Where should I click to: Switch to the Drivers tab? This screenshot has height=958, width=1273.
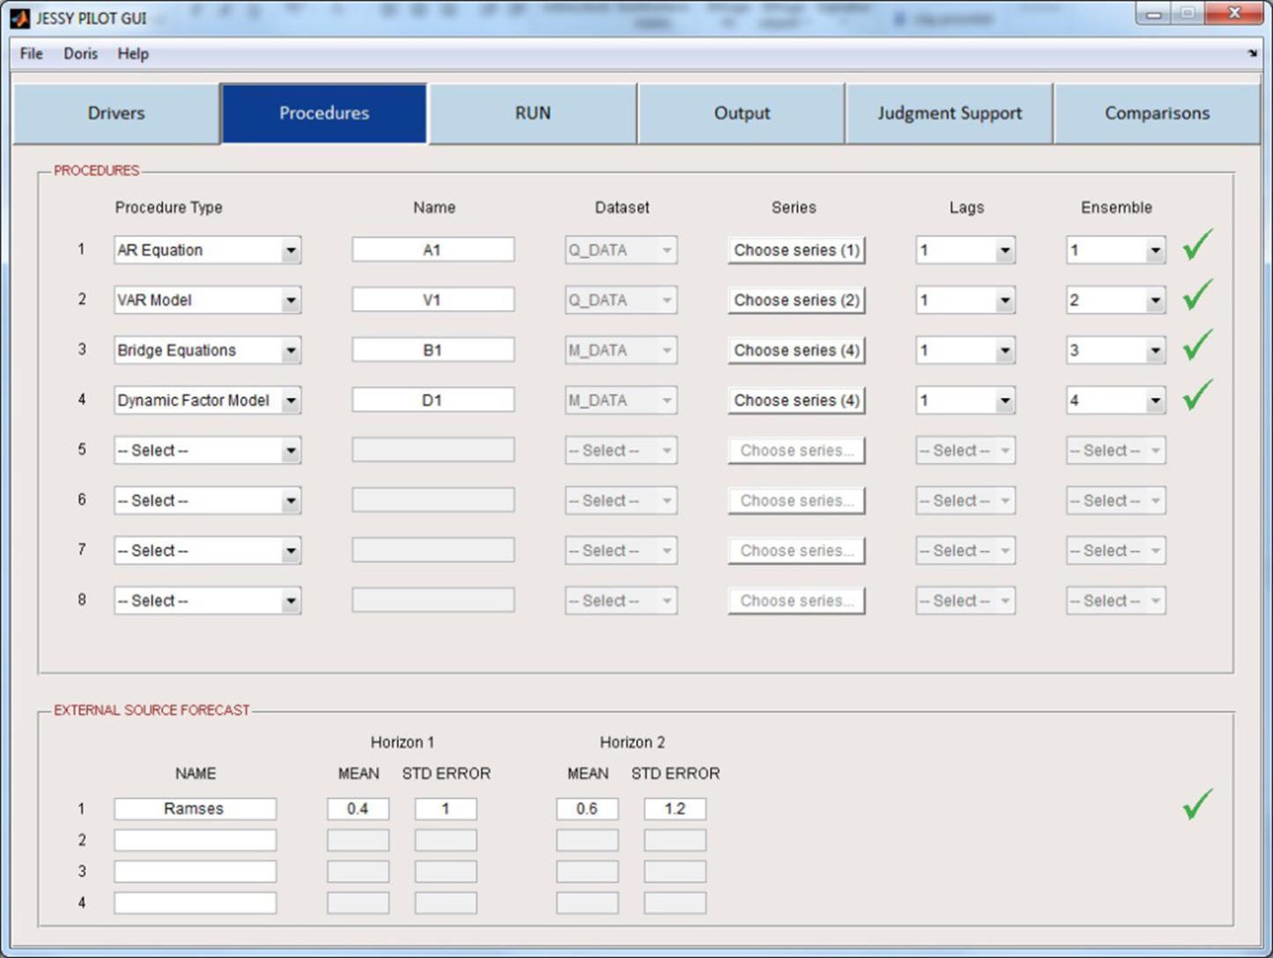pyautogui.click(x=115, y=114)
